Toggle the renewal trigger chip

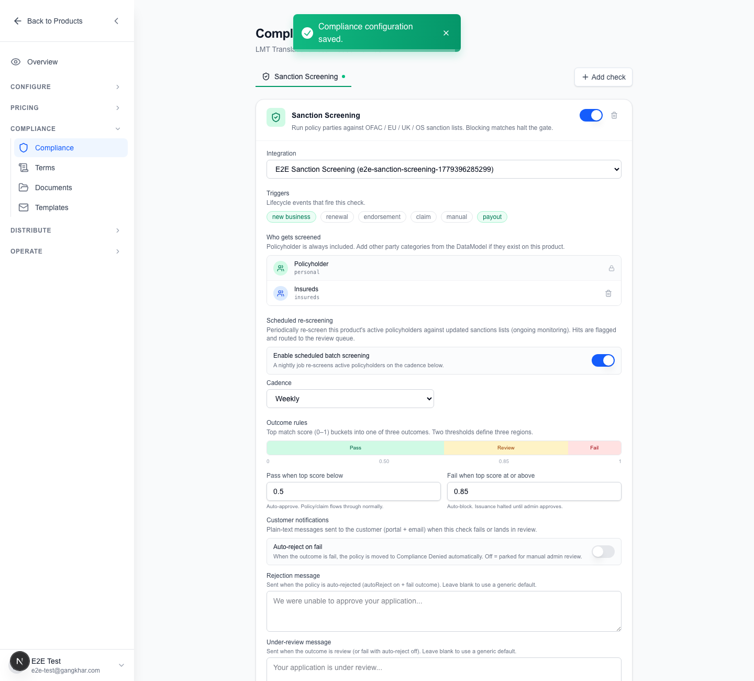[x=337, y=217]
